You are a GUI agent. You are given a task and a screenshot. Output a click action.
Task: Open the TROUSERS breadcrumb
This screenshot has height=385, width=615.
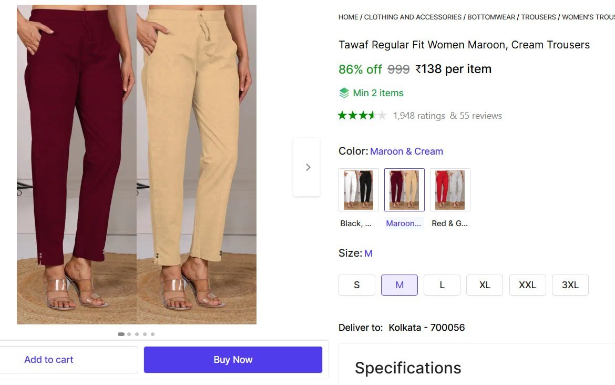538,17
